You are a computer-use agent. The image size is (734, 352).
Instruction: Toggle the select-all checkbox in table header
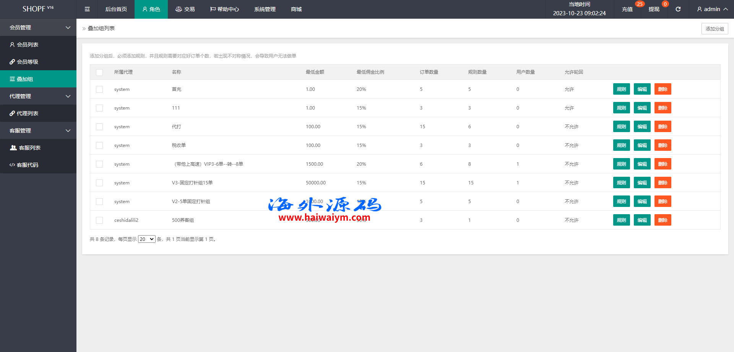click(x=99, y=72)
